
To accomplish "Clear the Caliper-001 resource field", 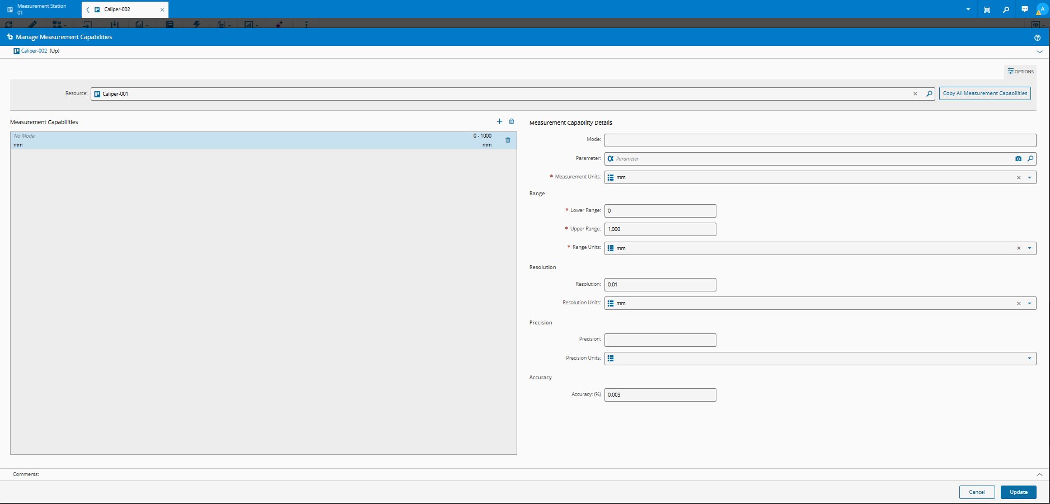I will 915,94.
